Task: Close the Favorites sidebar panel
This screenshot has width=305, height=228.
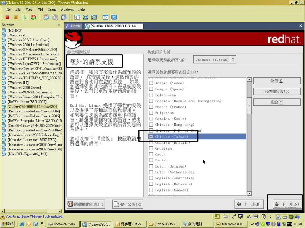Action: [x=59, y=25]
